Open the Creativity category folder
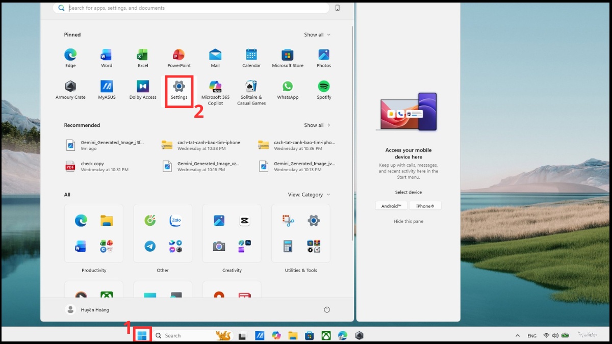The image size is (612, 344). click(232, 233)
